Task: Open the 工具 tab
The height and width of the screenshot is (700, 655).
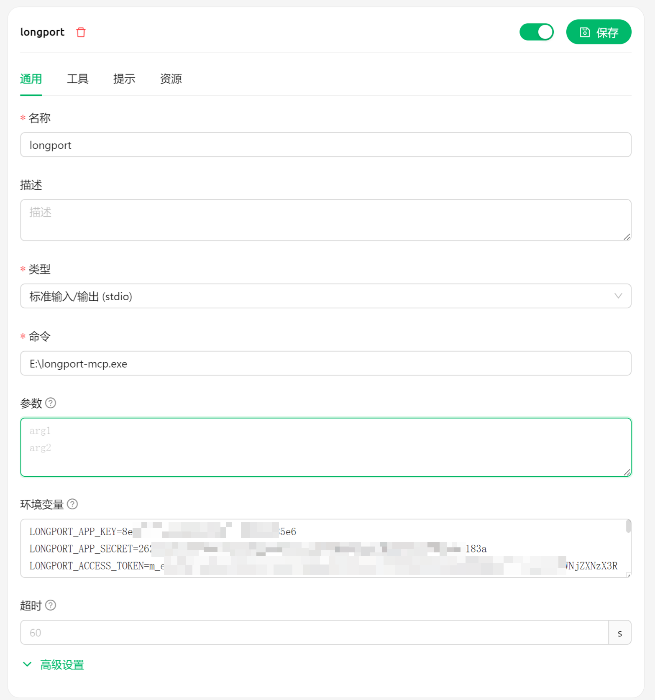Action: (78, 79)
